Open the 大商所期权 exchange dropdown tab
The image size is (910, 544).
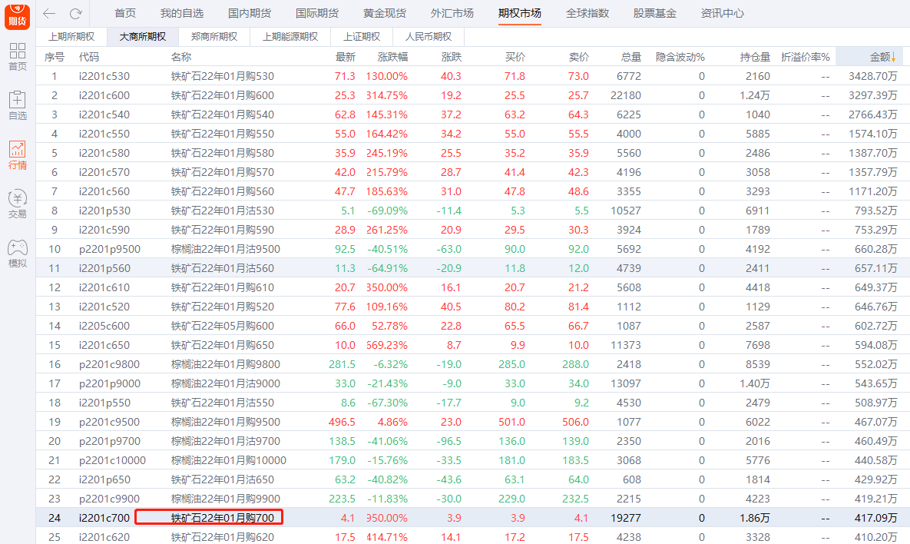click(x=141, y=35)
